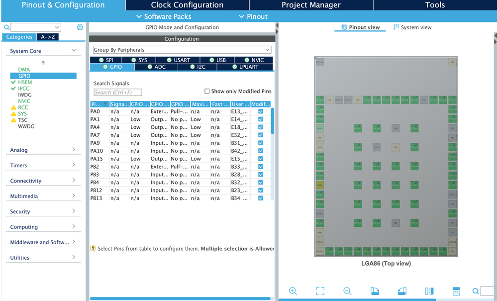The height and width of the screenshot is (301, 497).
Task: Toggle Modified checkbox for PB12 row
Action: point(261,190)
